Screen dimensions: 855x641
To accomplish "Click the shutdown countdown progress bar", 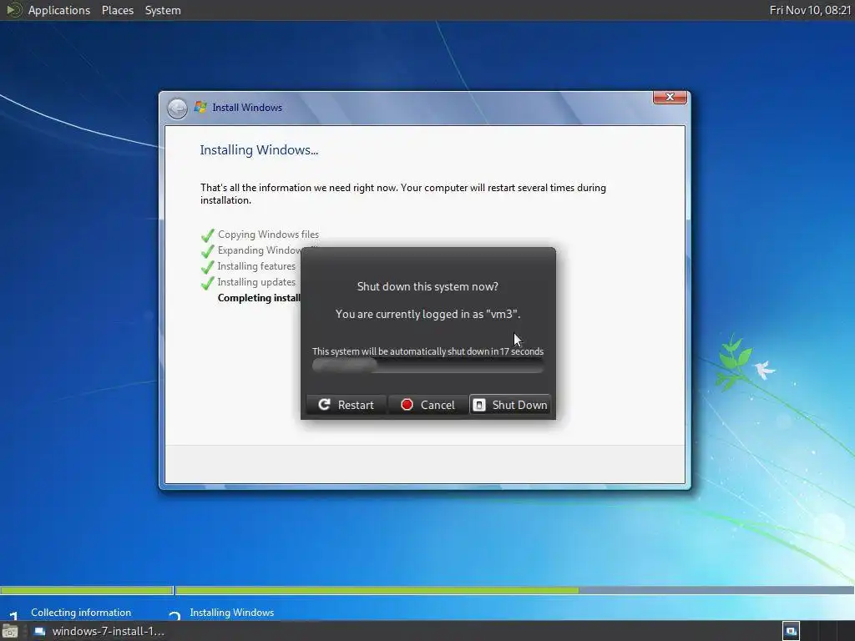I will (x=427, y=366).
